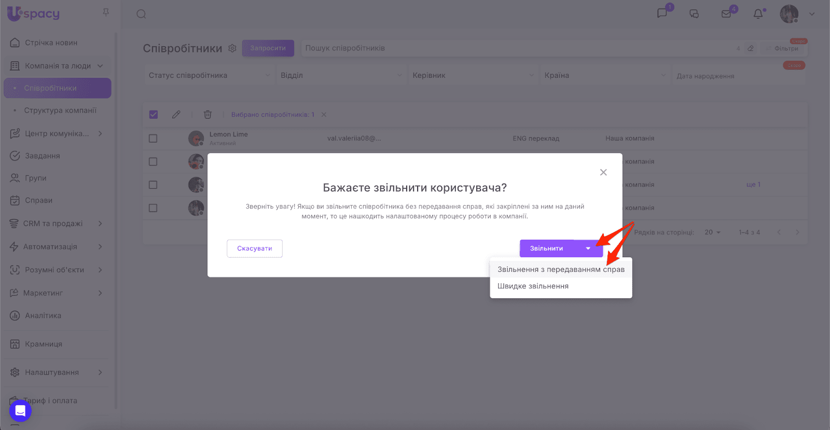Focus the Пошук співробітників search field
Viewport: 830px width, 430px height.
pos(519,48)
